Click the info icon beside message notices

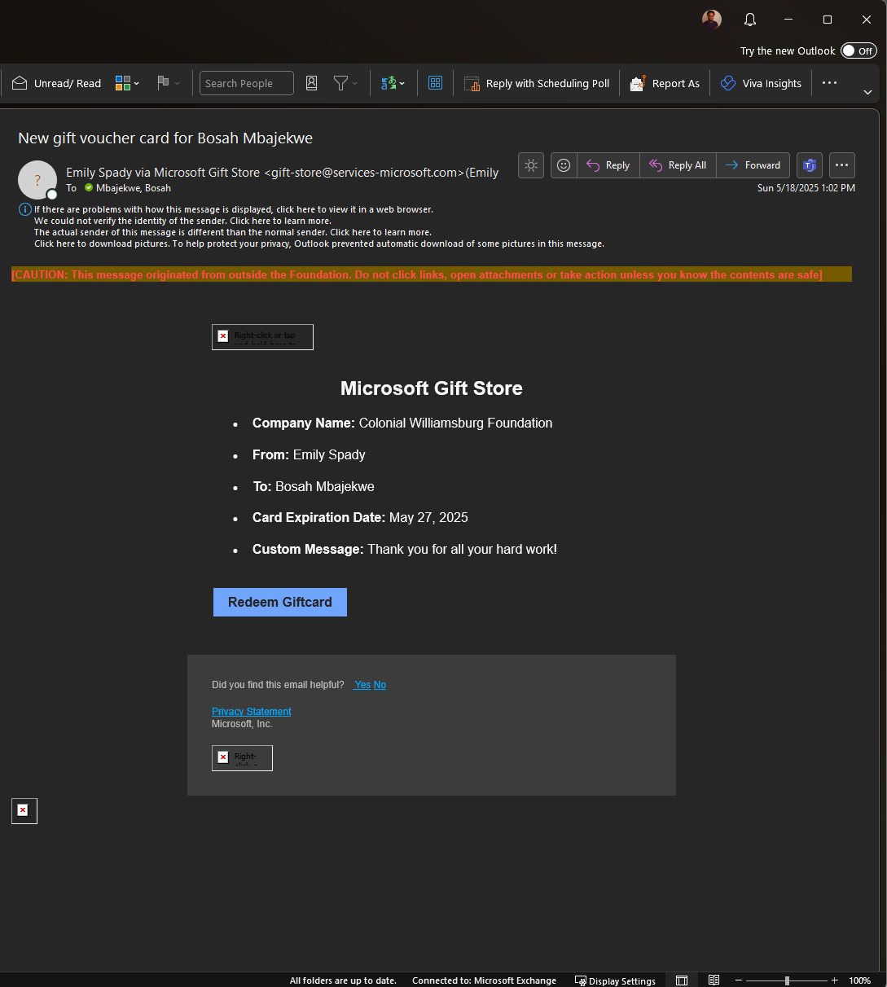point(24,209)
